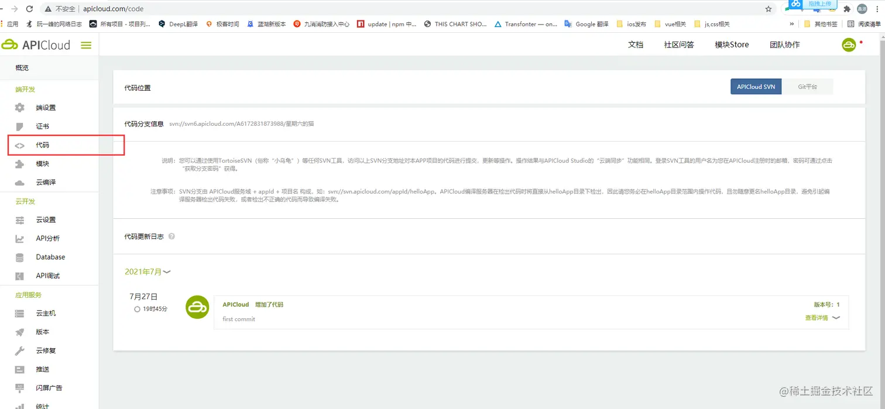Viewport: 885px width, 409px height.
Task: Open 社区问答 in the top navigation
Action: click(679, 44)
